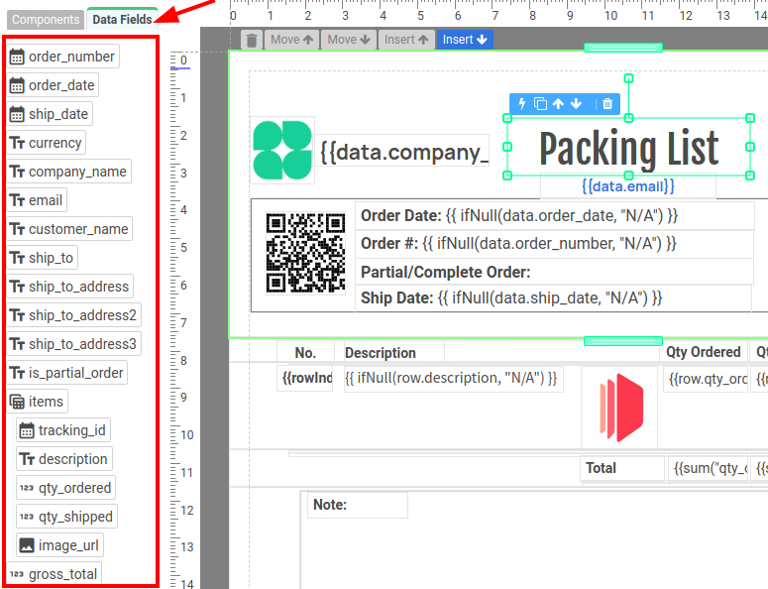Select the customer_name data field

click(x=69, y=229)
